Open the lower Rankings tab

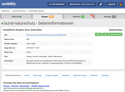pyautogui.click(x=105, y=76)
